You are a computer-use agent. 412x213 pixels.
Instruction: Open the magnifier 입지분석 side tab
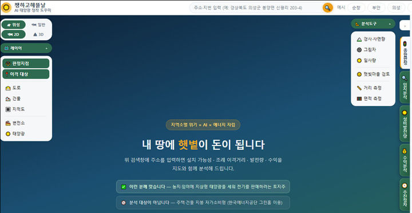405,87
